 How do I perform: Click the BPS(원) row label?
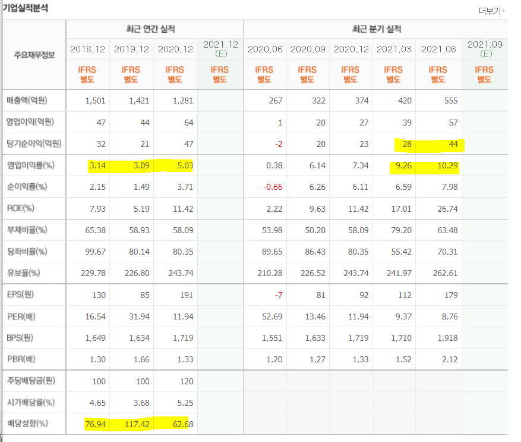point(20,338)
